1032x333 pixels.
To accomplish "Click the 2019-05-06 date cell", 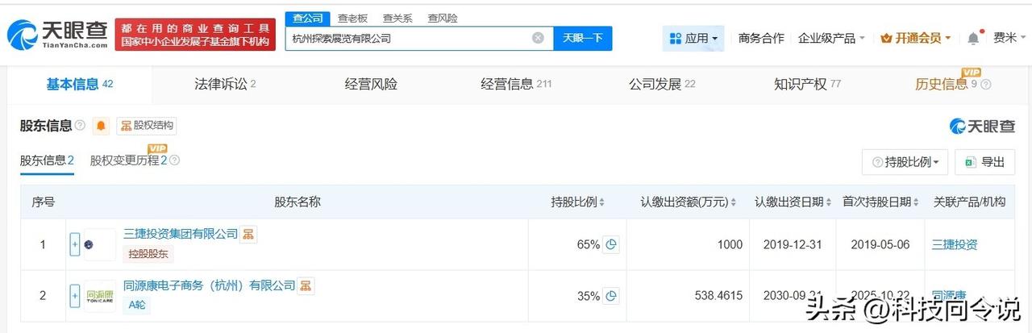I will point(880,244).
